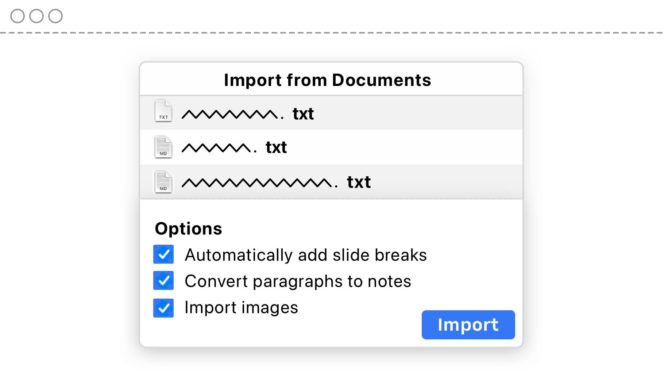Click the Options section heading

[x=189, y=229]
